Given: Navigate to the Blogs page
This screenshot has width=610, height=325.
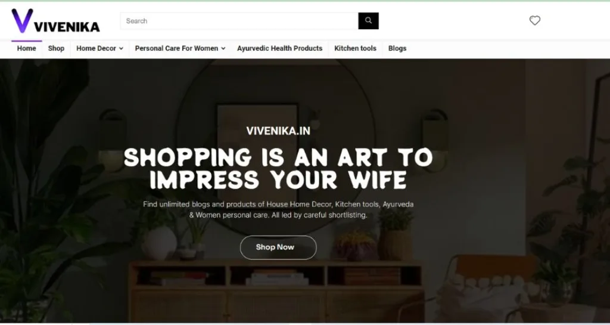Looking at the screenshot, I should (397, 48).
